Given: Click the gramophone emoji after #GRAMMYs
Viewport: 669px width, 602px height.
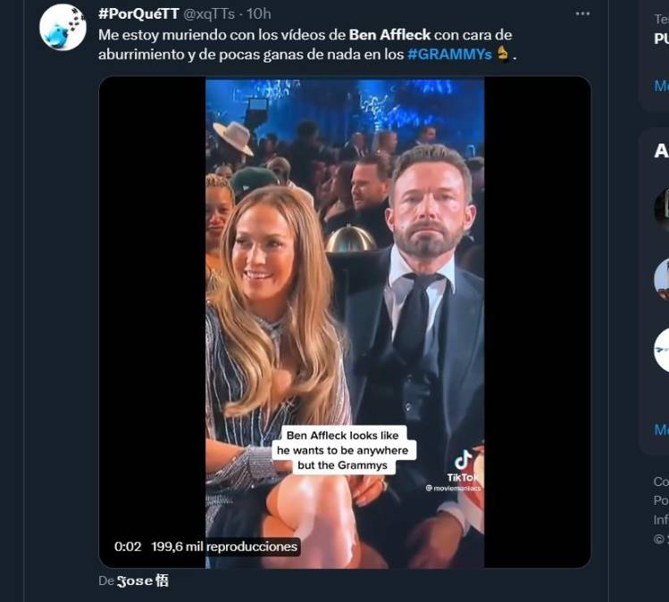Looking at the screenshot, I should pyautogui.click(x=504, y=54).
